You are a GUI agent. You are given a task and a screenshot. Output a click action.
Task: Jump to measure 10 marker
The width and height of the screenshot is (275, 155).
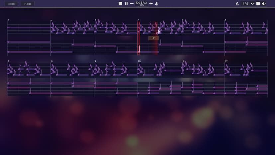pos(139,61)
